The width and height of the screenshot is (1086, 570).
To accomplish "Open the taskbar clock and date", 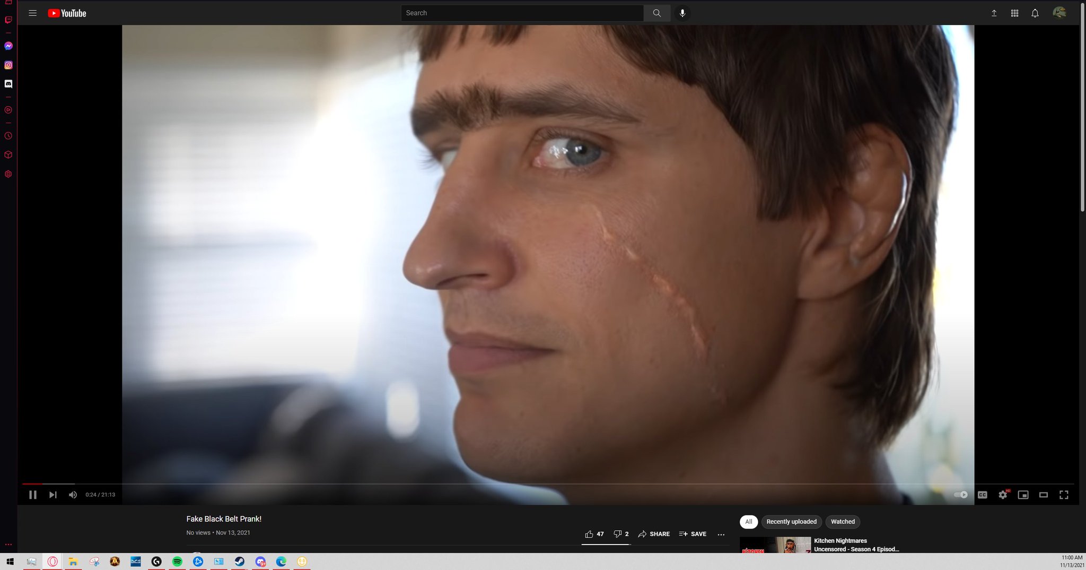I will 1072,562.
